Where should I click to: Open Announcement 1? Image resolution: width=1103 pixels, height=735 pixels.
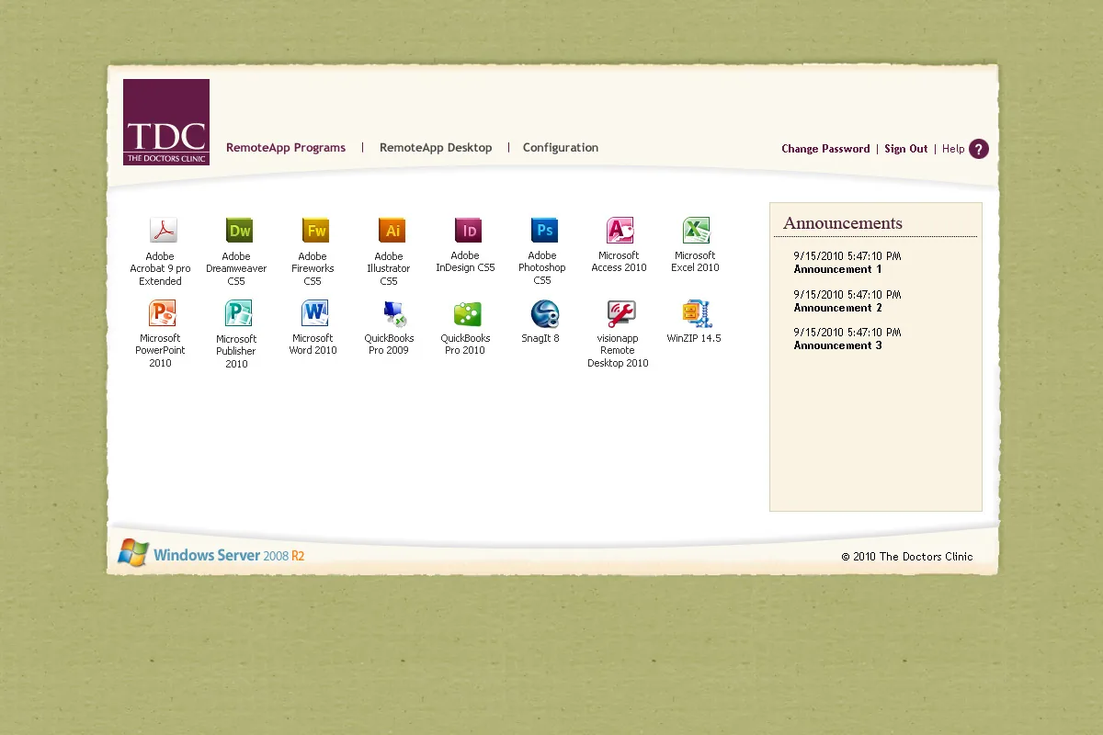pos(837,270)
